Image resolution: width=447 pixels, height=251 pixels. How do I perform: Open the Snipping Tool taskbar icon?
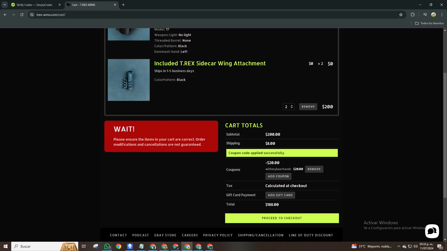click(x=96, y=246)
